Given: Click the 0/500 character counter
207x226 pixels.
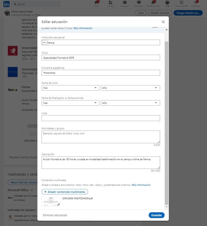Looking at the screenshot, I should (157, 145).
